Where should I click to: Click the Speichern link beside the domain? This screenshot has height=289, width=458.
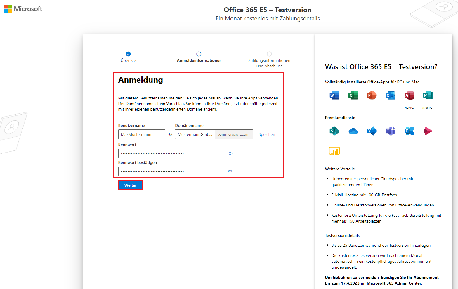267,134
